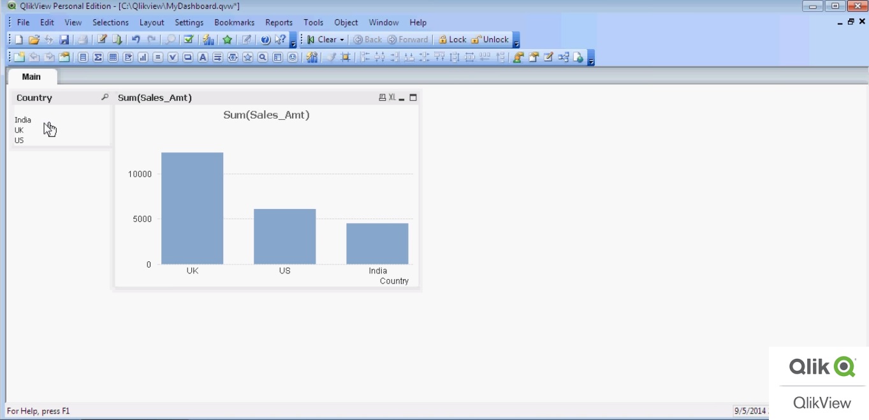This screenshot has width=869, height=420.
Task: Click the Undo arrow icon
Action: pos(136,40)
